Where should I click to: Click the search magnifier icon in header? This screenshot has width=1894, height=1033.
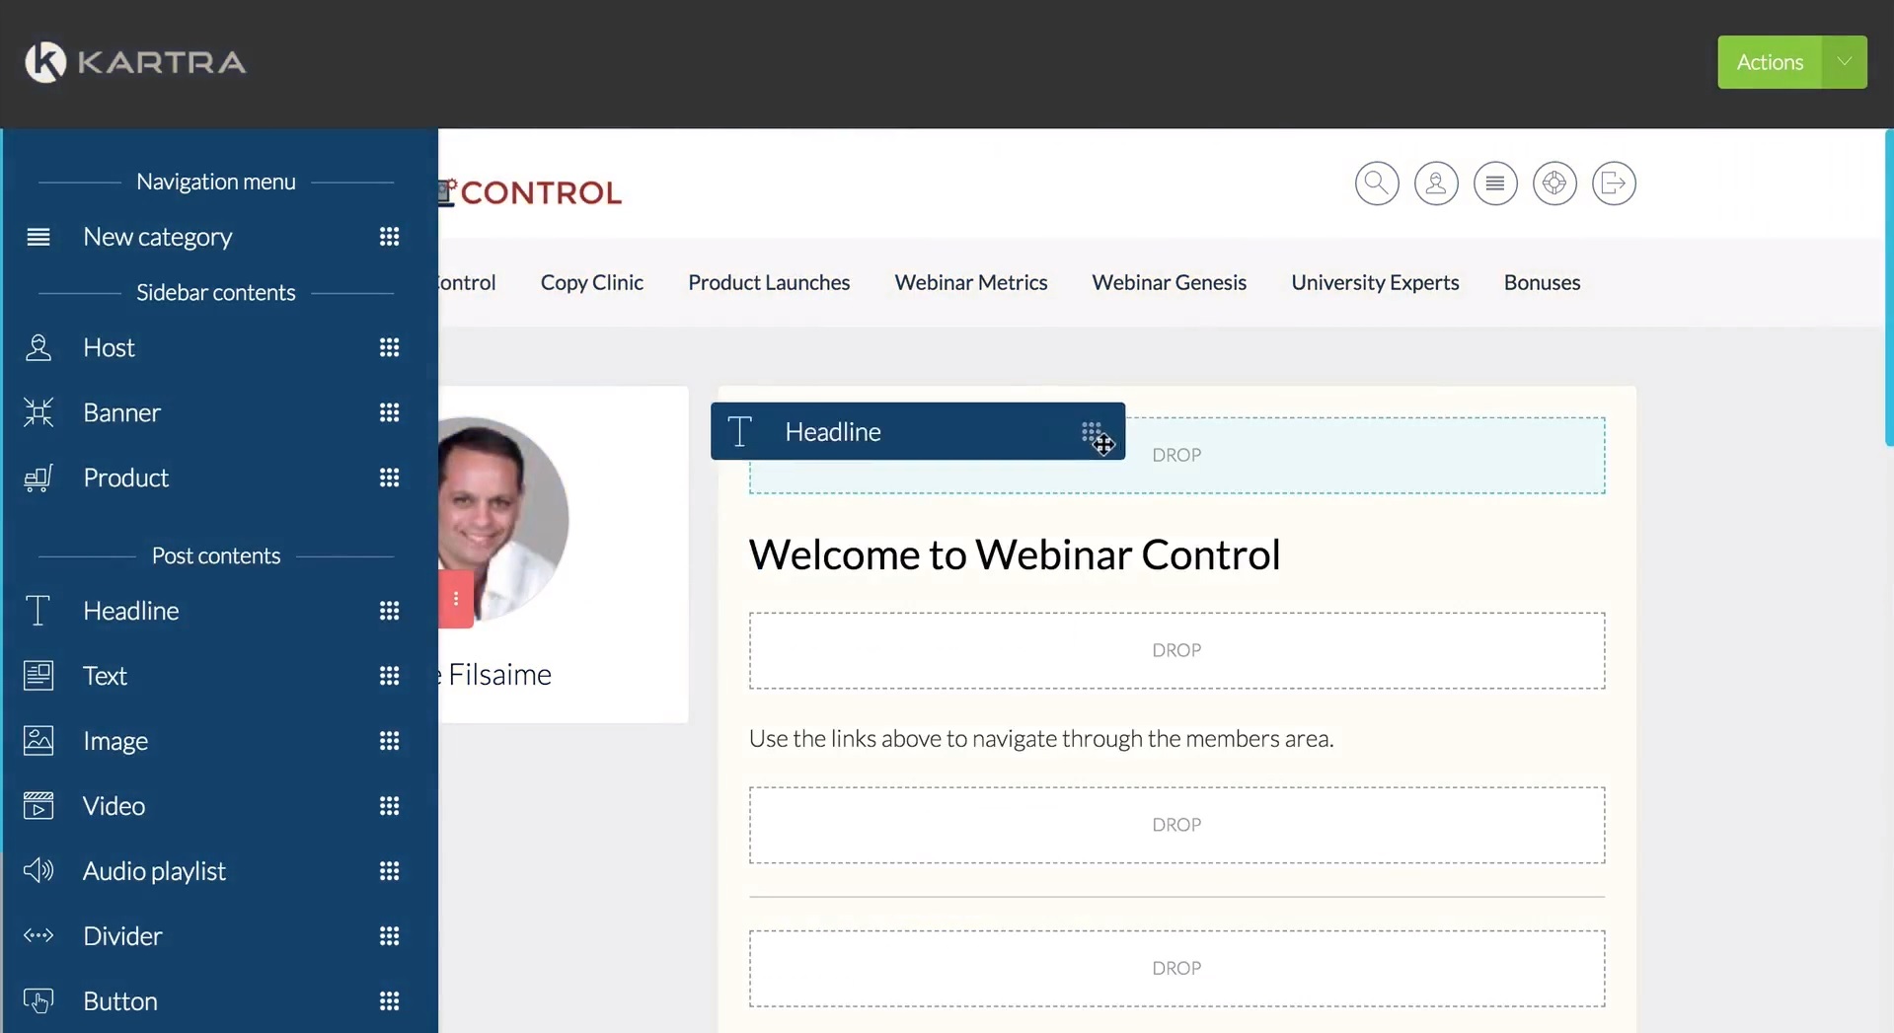pyautogui.click(x=1377, y=184)
